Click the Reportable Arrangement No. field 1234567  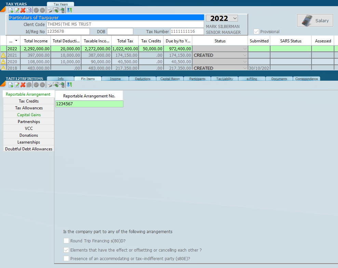[89, 104]
